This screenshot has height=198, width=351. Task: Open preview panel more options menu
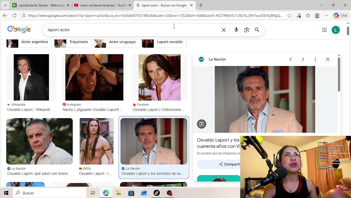[315, 59]
